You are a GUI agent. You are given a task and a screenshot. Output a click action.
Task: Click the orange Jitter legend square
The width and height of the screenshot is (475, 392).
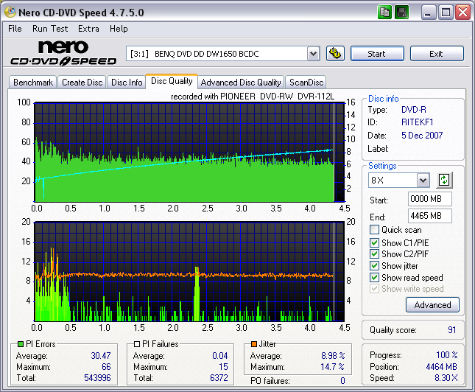[x=254, y=344]
